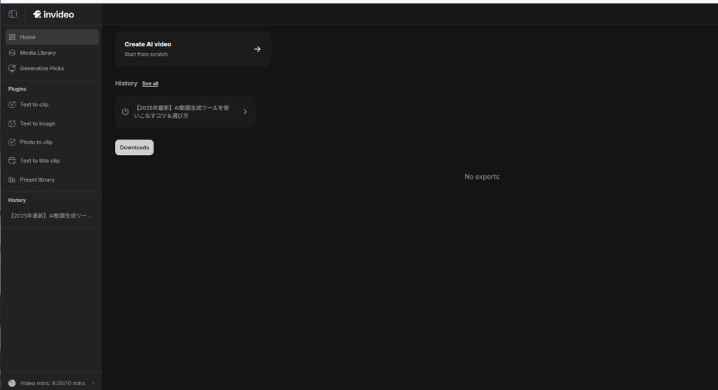718x390 pixels.
Task: Open Media Library from sidebar
Action: tap(52, 53)
